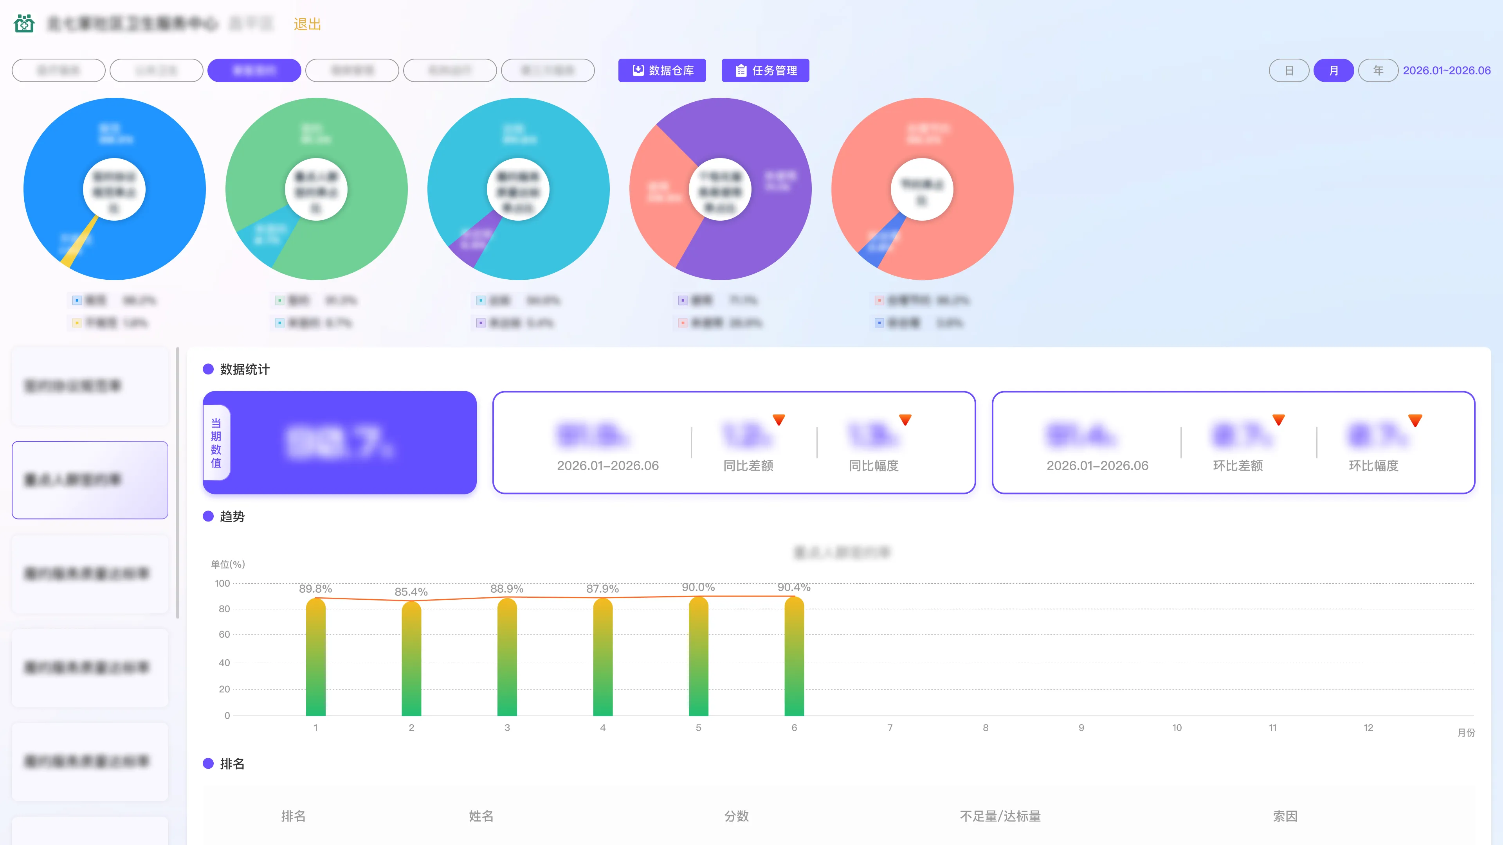Click the large blue slice of the blue pie

[x=157, y=146]
